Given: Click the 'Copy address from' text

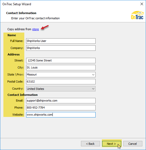Looking at the screenshot, I should pyautogui.click(x=19, y=29).
